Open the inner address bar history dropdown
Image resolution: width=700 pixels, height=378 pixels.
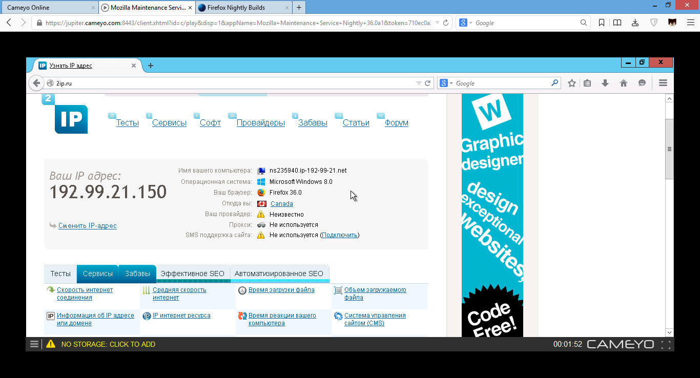(x=419, y=83)
